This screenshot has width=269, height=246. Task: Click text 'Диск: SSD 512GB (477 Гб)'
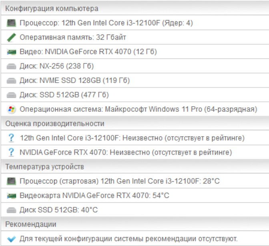(x=64, y=95)
